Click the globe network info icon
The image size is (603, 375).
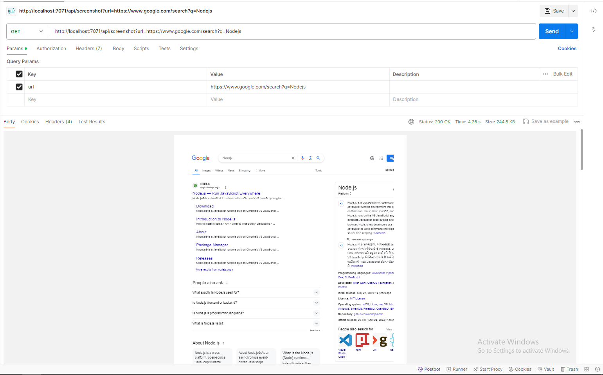tap(411, 121)
